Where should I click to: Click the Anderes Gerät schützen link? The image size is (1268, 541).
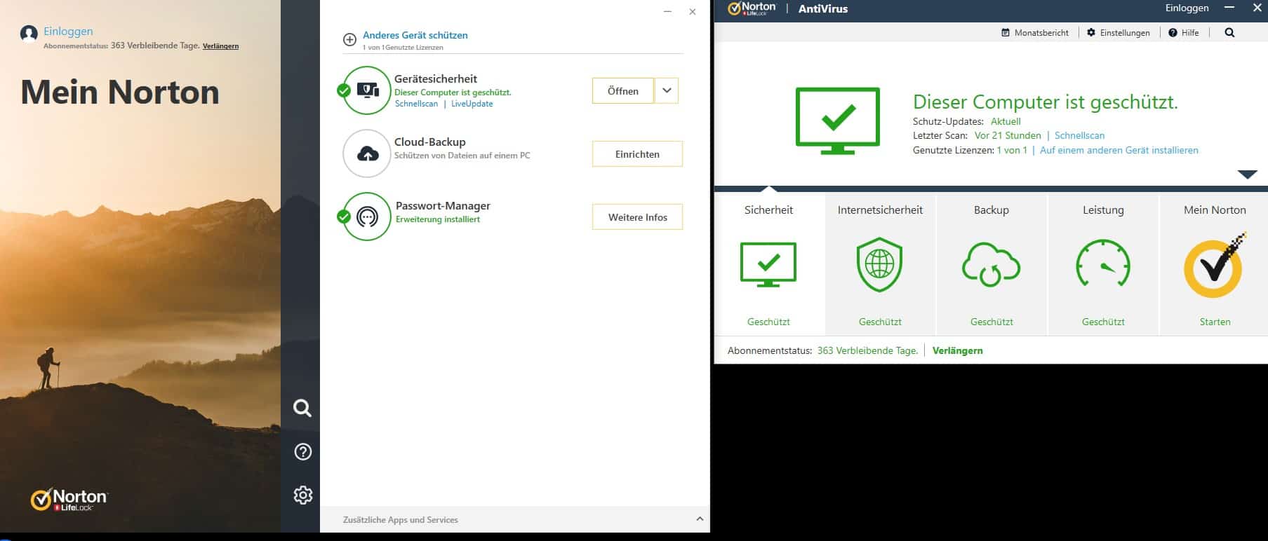[415, 35]
